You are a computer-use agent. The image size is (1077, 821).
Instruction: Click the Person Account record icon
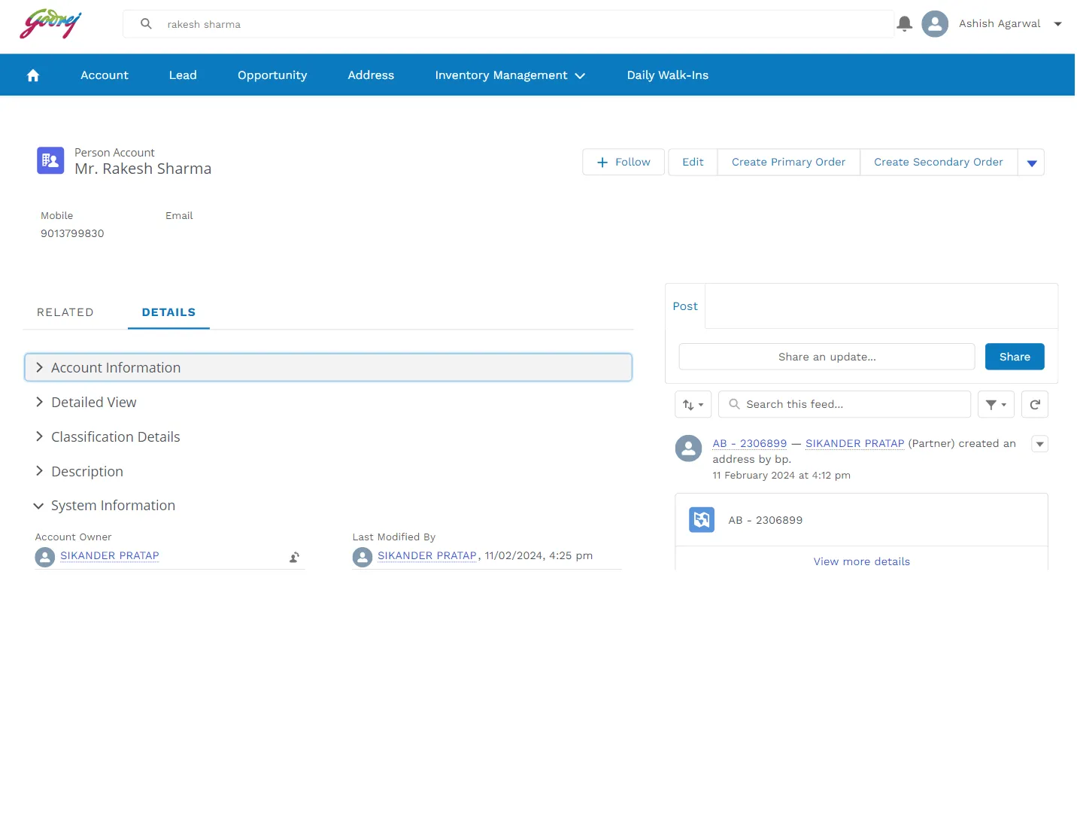click(50, 160)
